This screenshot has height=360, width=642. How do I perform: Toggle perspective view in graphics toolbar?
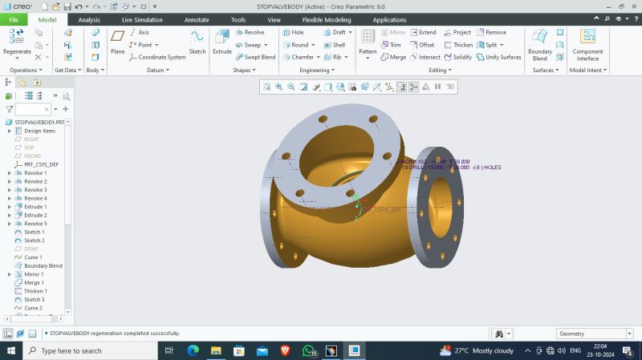point(364,87)
